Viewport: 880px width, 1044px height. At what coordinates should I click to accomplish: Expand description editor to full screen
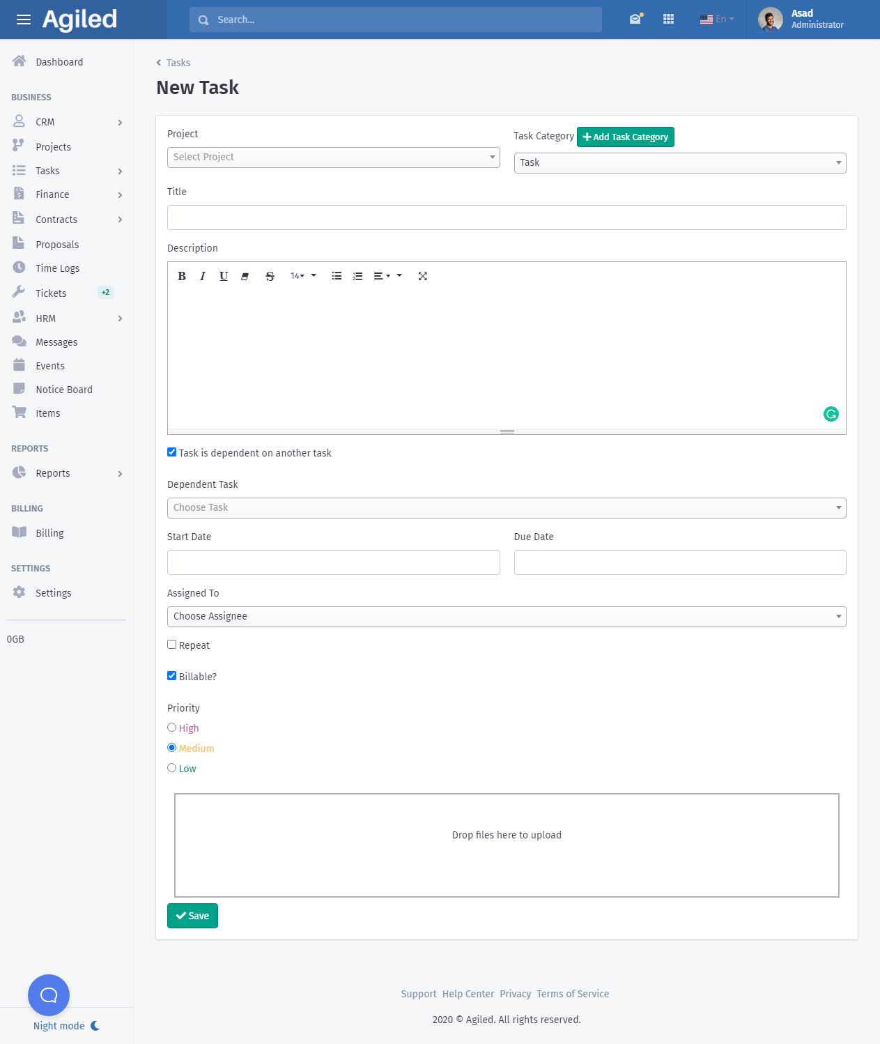[x=422, y=276]
